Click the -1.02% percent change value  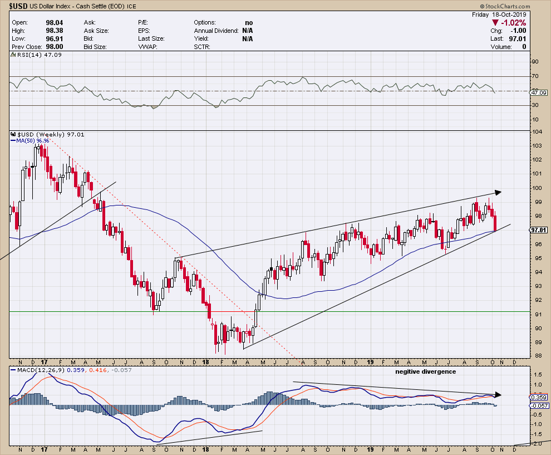click(x=515, y=23)
